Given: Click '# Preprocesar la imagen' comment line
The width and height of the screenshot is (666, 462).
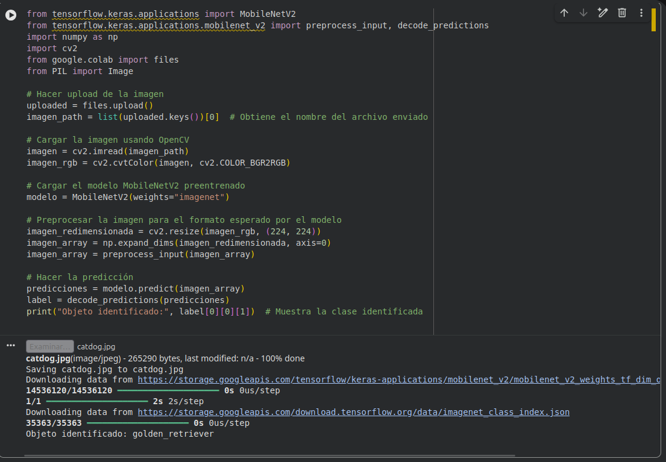Looking at the screenshot, I should [184, 220].
